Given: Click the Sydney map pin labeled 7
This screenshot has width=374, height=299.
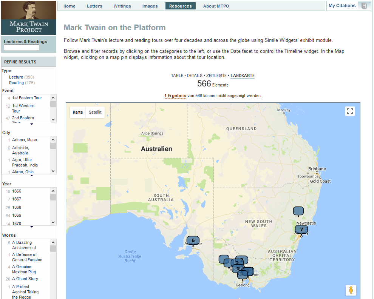Looking at the screenshot, I should click(301, 230).
